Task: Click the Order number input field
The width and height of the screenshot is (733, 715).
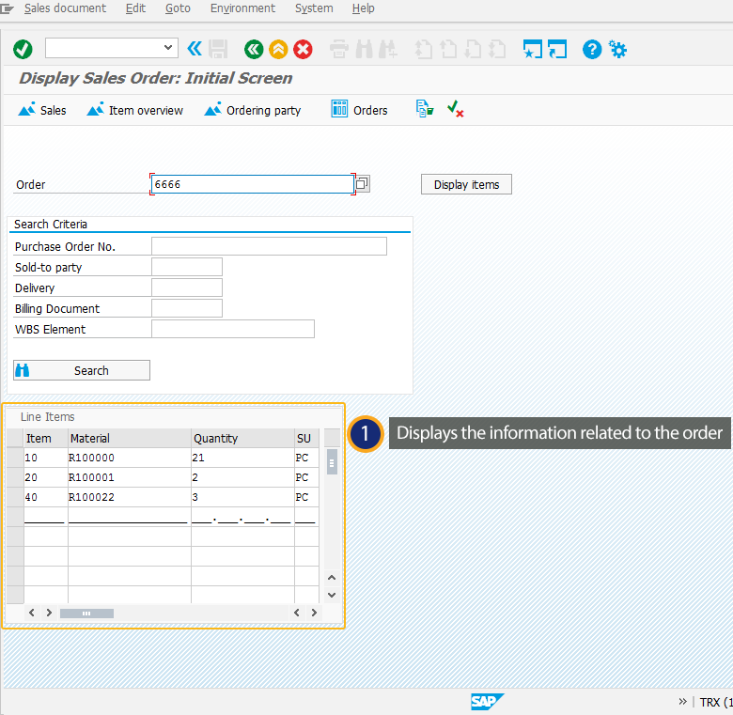Action: click(253, 184)
